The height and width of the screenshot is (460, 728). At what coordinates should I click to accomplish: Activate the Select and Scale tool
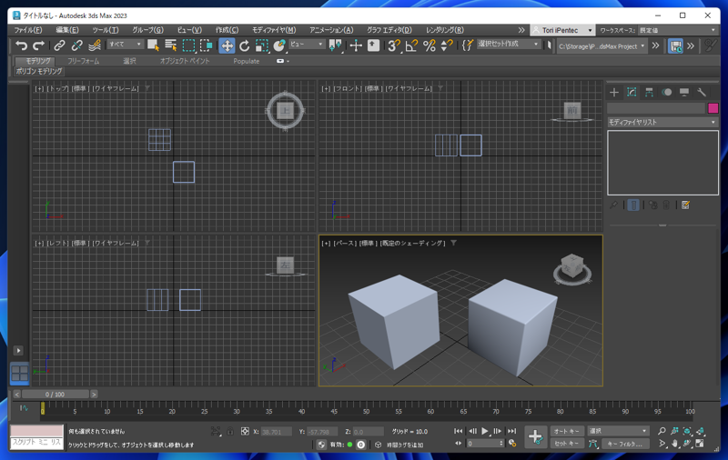click(262, 45)
